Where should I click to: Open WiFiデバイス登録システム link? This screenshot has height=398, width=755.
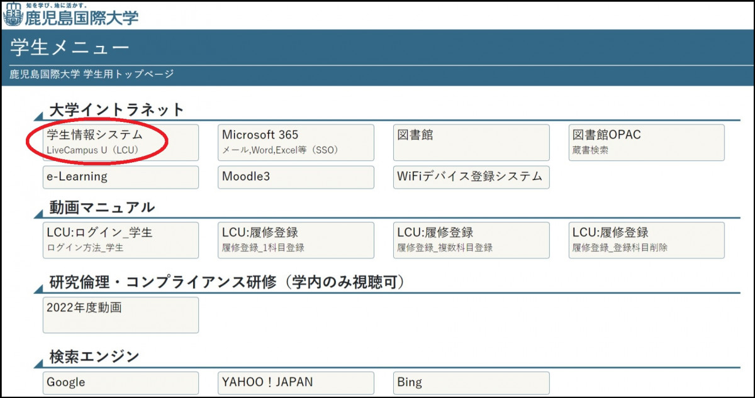point(471,177)
